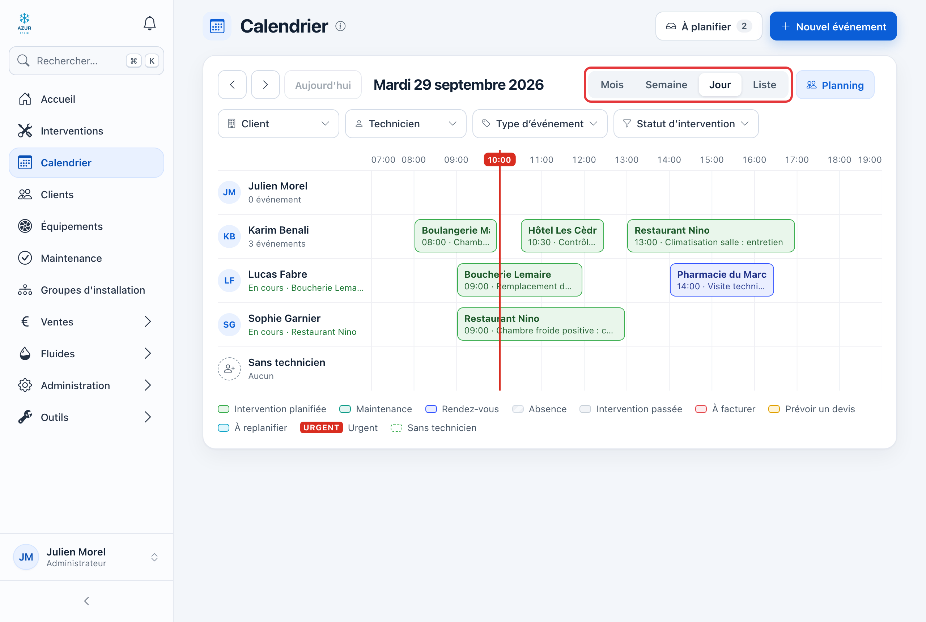The width and height of the screenshot is (926, 622).
Task: Click the Azur Froid snowflake logo
Action: click(x=25, y=24)
